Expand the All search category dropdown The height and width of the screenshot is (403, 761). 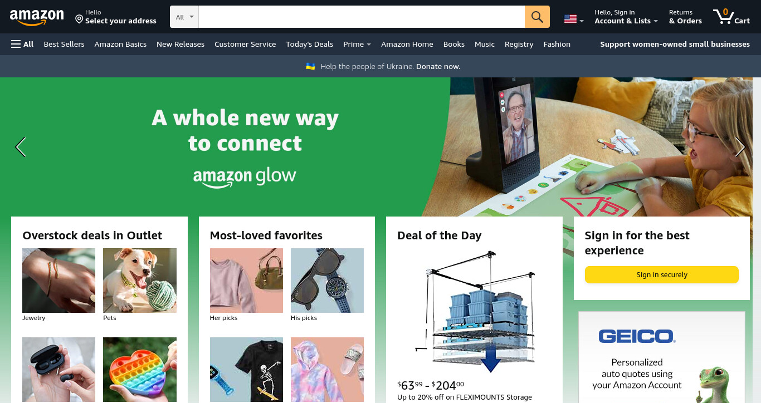click(184, 17)
